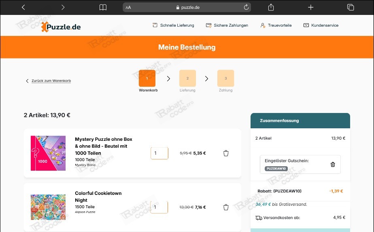Click the Schnelle Lieferung box icon
Screen dimensions: 374x232
coord(155,25)
